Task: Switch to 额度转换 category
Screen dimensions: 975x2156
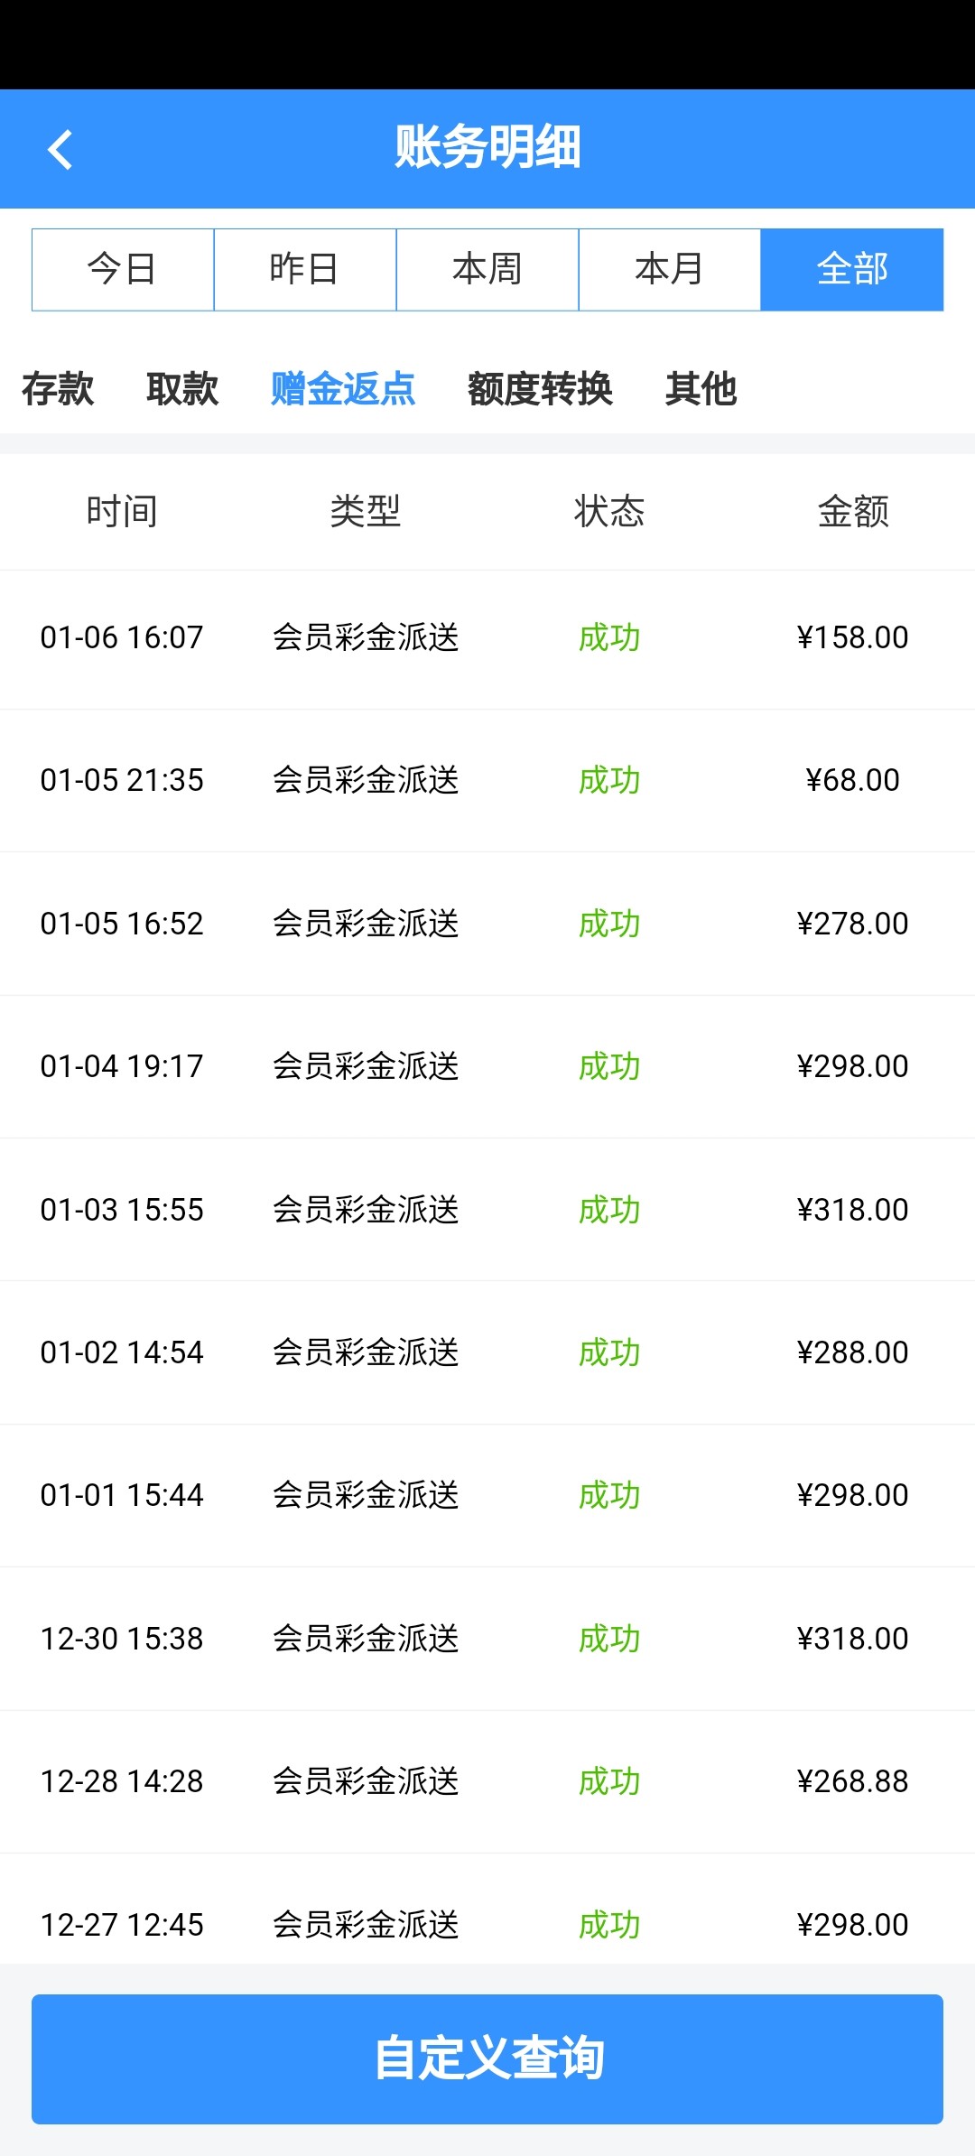Action: click(540, 389)
